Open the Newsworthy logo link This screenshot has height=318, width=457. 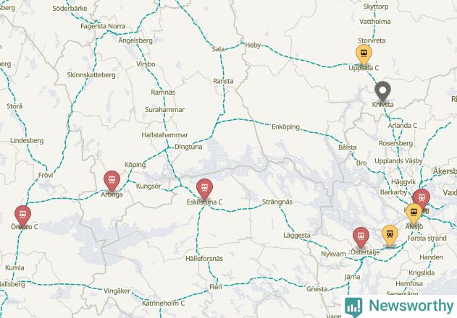(x=399, y=306)
